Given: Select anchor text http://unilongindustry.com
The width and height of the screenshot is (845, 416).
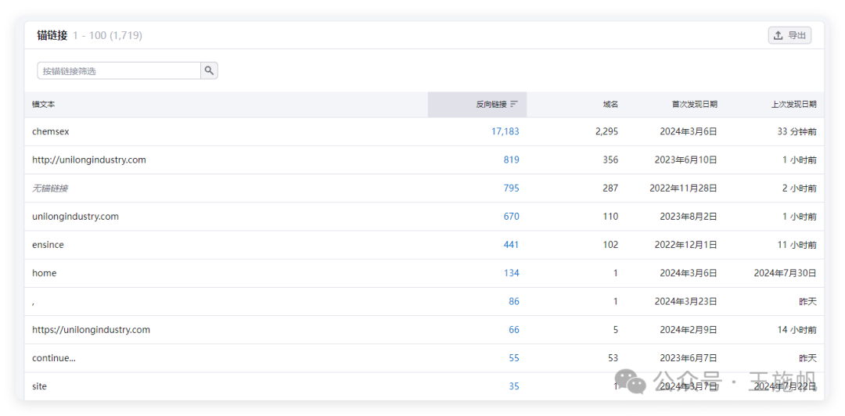Looking at the screenshot, I should 89,160.
